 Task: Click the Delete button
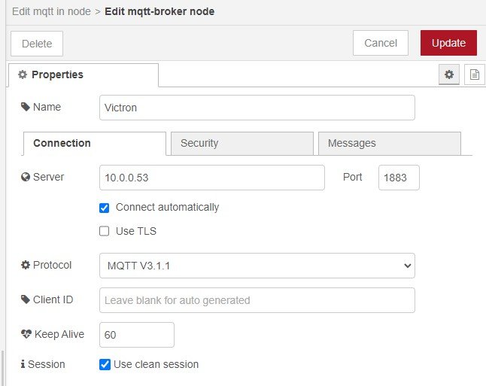point(37,44)
